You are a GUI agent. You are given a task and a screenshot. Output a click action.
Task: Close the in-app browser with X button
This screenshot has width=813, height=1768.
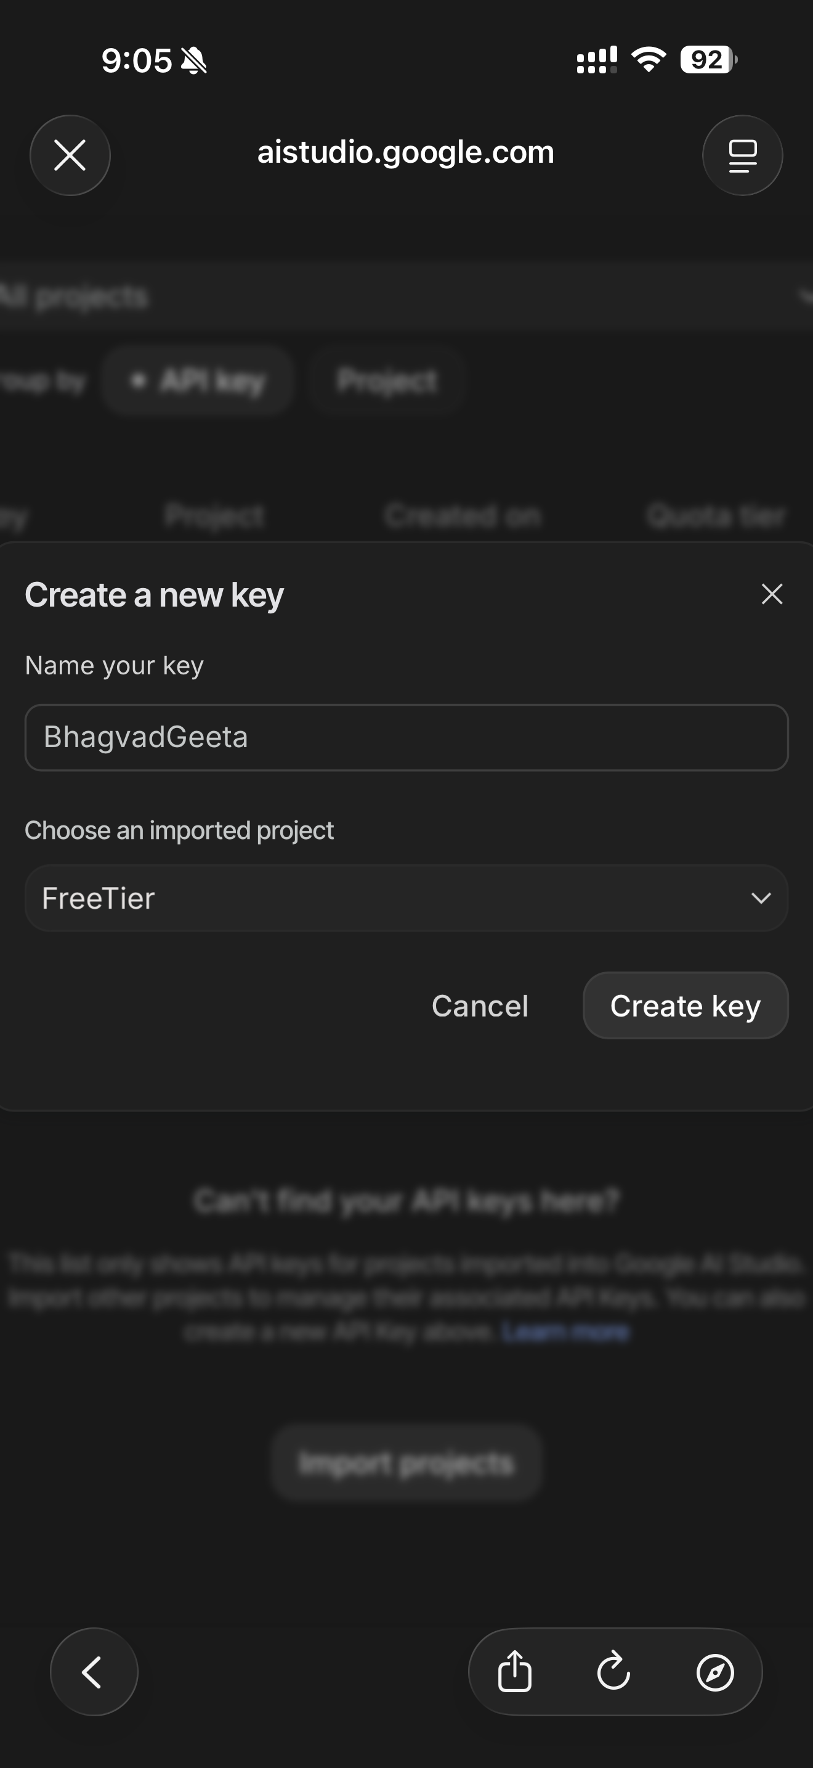click(x=70, y=155)
